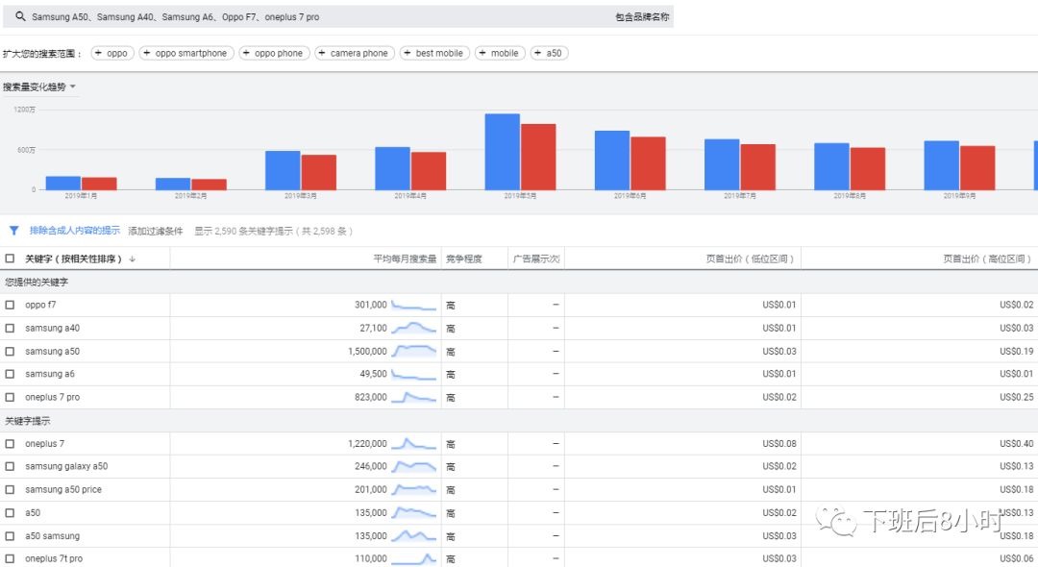Click the 1,500,000 search volume value
The height and width of the screenshot is (567, 1038).
coord(367,352)
